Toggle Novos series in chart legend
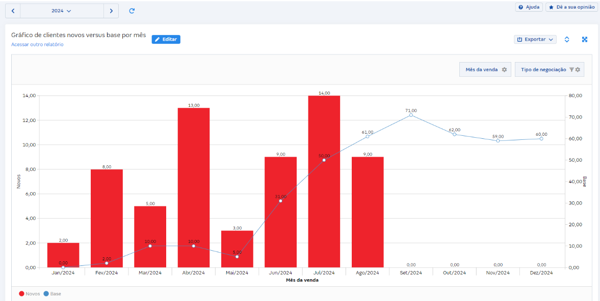 click(x=30, y=294)
